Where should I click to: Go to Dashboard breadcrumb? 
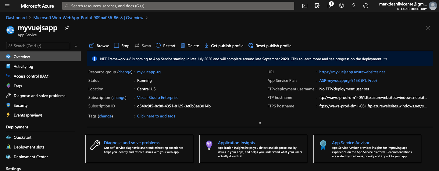coord(16,18)
